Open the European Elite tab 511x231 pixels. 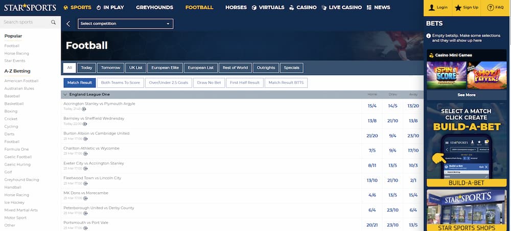[x=165, y=67]
